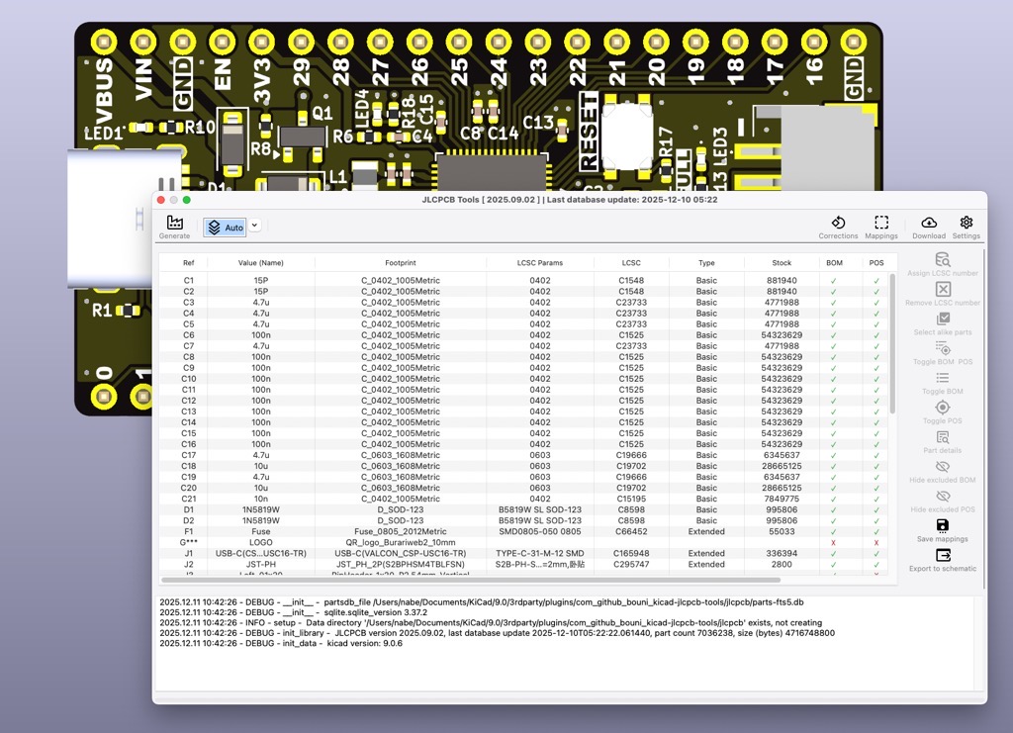Toggle the BOM checkmark for C1

pos(834,281)
